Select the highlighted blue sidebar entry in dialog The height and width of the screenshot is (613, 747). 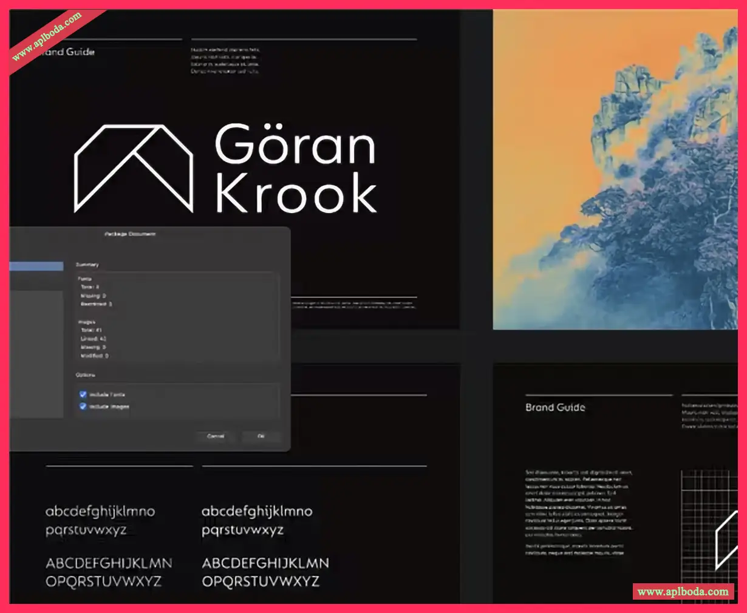[36, 266]
